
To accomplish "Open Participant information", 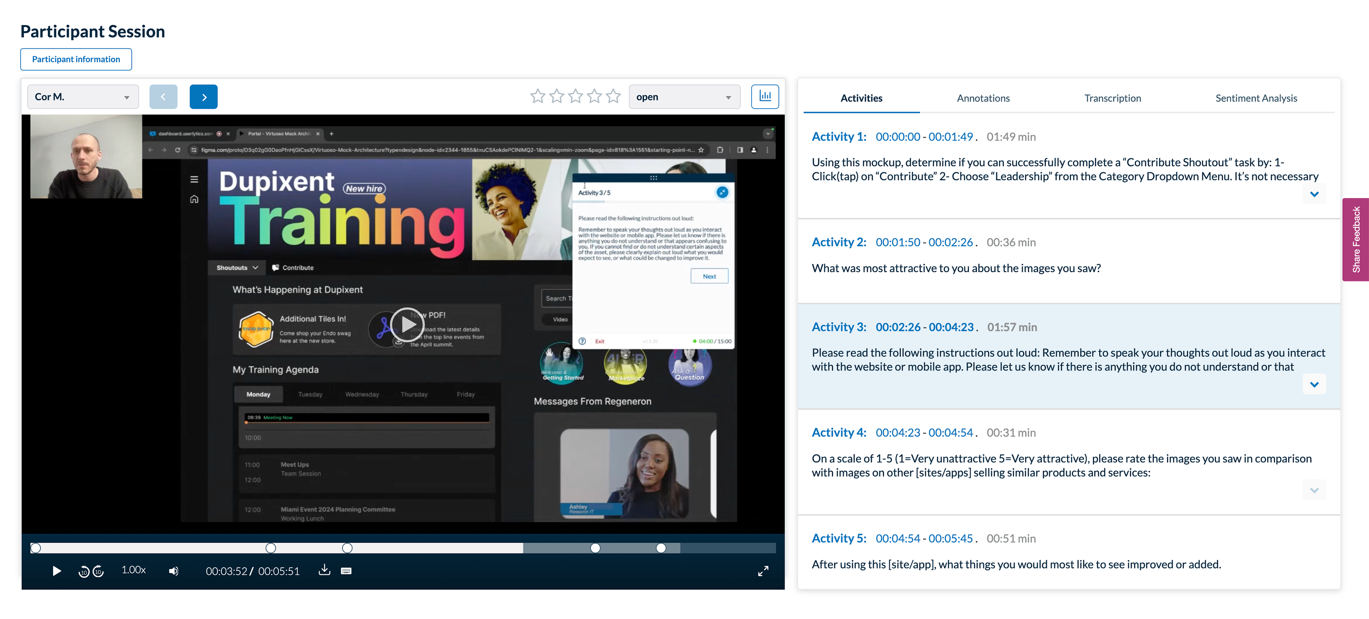I will click(x=76, y=59).
